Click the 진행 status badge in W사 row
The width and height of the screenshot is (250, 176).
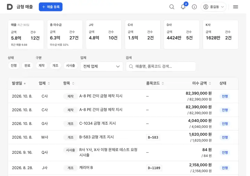pos(225,137)
